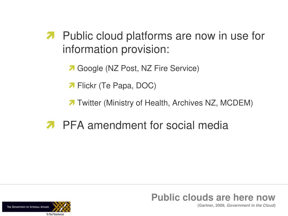Click the word MCDEM in Twitter line
This screenshot has height=216, width=288.
pos(235,103)
